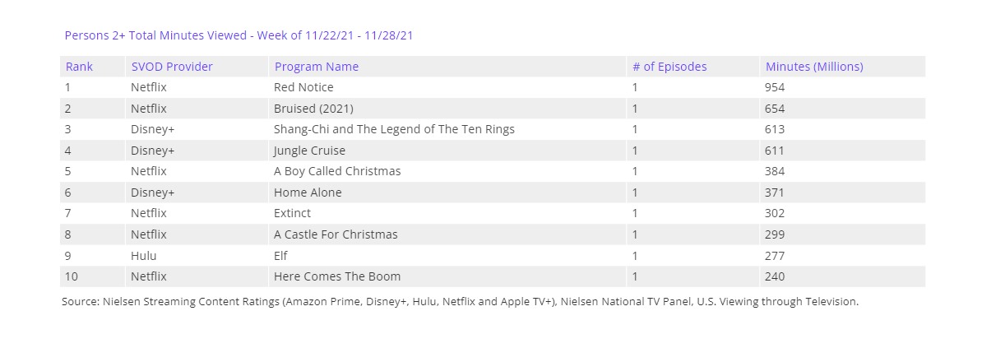982x348 pixels.
Task: Select the Jungle Cruise program cell
Action: pos(309,151)
